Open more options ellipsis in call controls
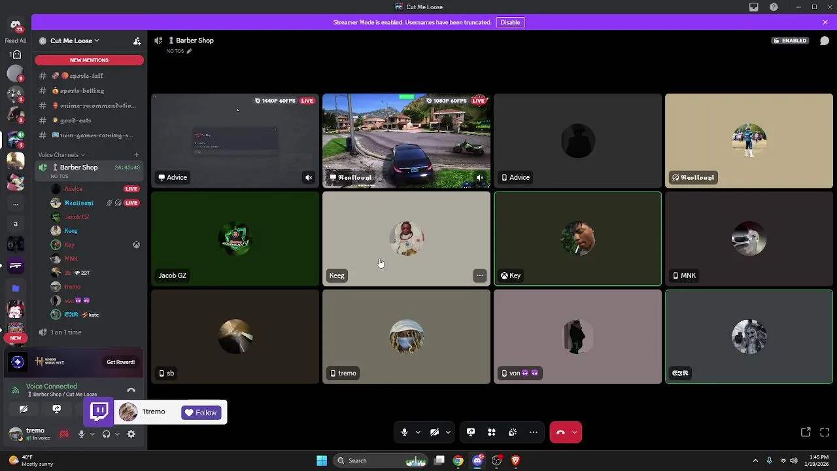 pos(534,432)
